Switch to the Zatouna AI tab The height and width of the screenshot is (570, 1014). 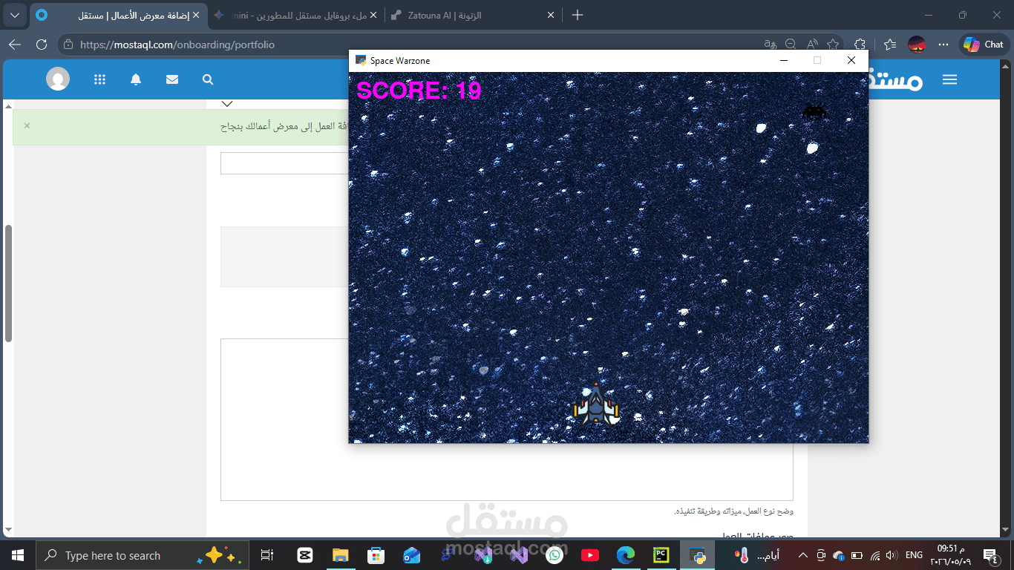(474, 15)
